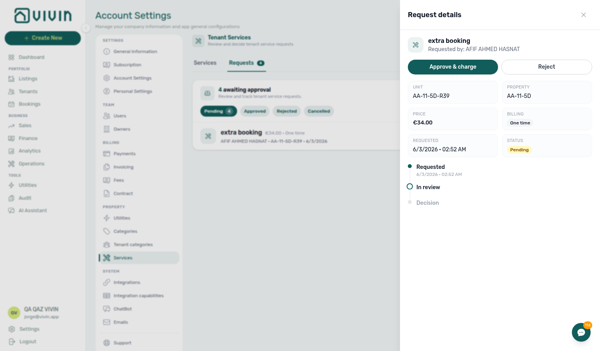The image size is (600, 351).
Task: Filter requests by Pending
Action: click(218, 111)
